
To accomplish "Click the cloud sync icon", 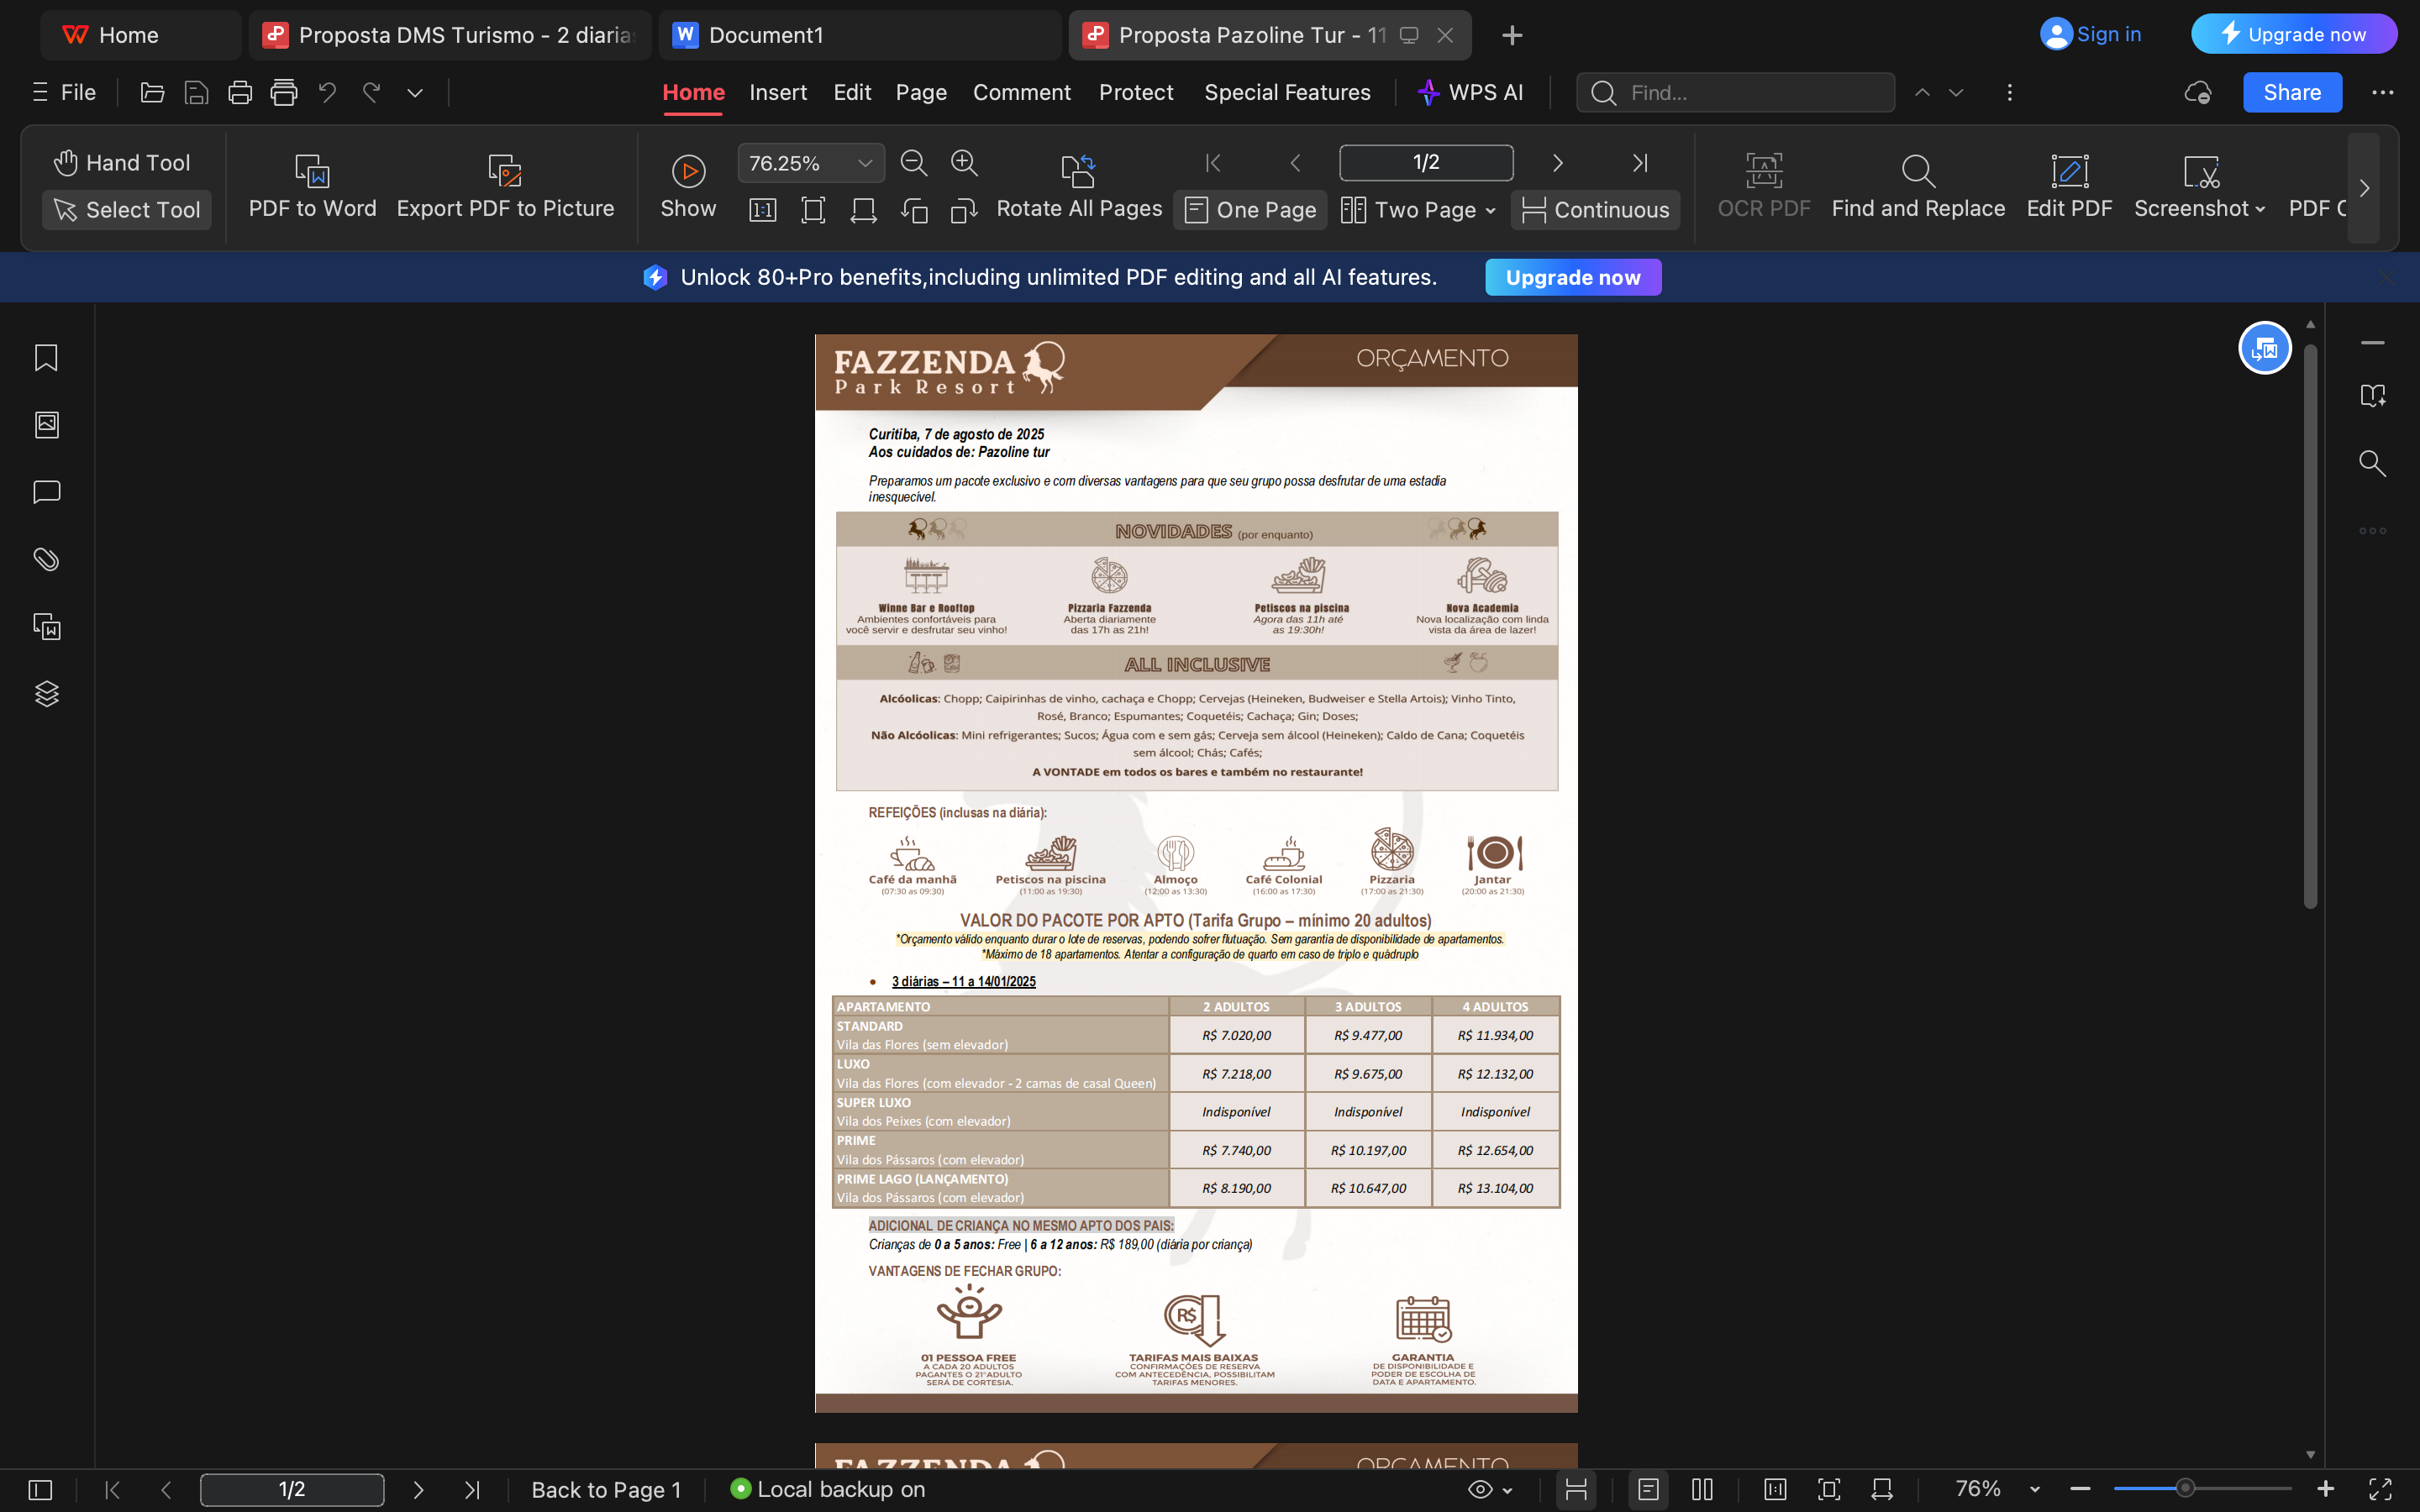I will click(x=2197, y=93).
